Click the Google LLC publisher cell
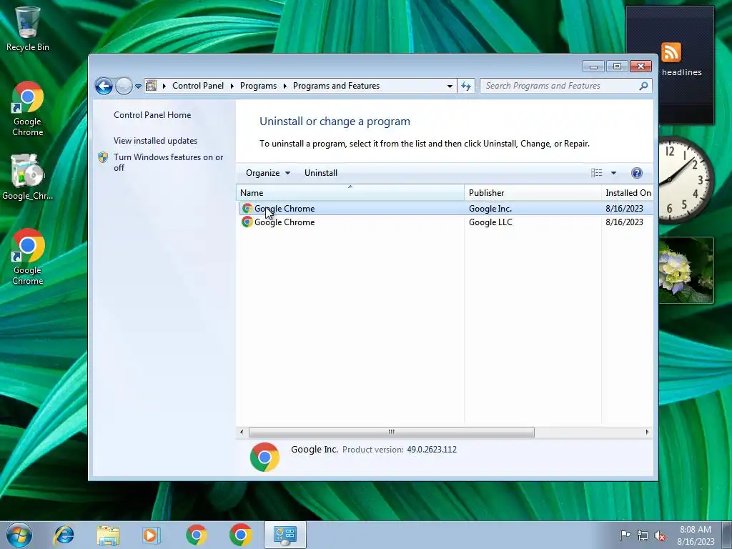The width and height of the screenshot is (732, 549). point(490,222)
